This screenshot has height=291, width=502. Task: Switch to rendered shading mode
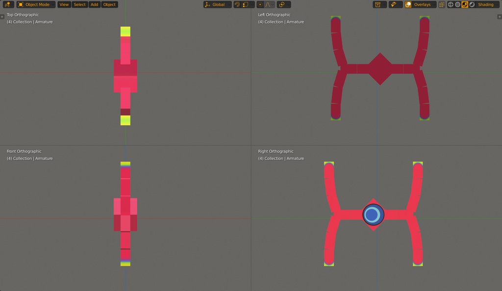click(472, 4)
